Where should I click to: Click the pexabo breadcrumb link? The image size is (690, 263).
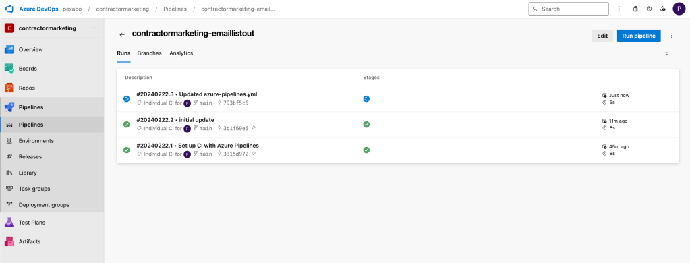pos(73,9)
